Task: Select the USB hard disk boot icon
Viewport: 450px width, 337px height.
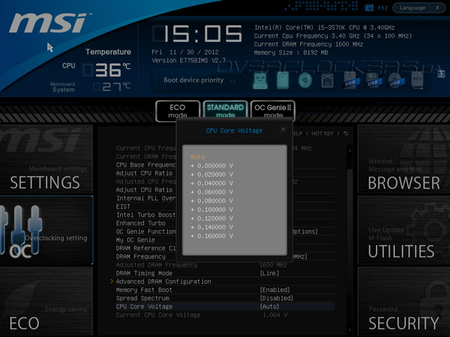Action: 351,80
